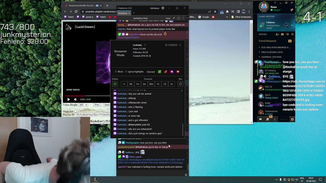Open the Google bookmark
The width and height of the screenshot is (326, 183).
[203, 17]
